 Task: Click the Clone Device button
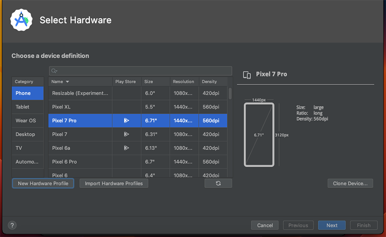(x=350, y=184)
